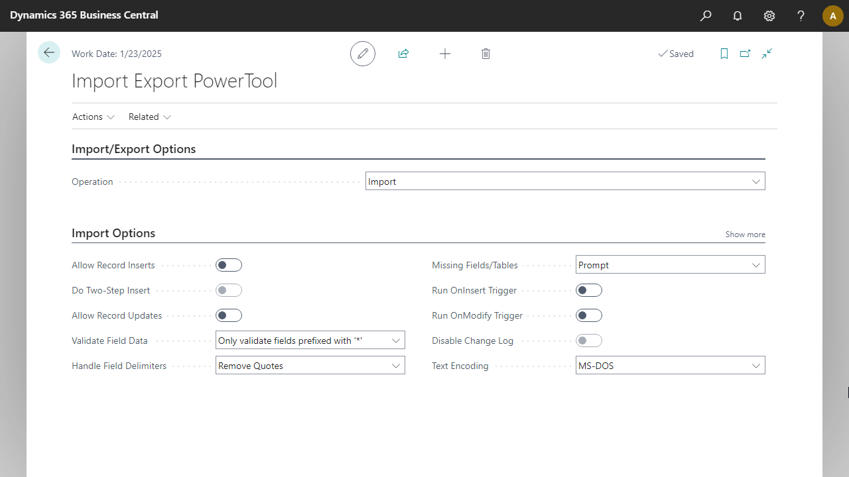Viewport: 849px width, 477px height.
Task: Collapse the page with arrows icon
Action: pos(767,54)
